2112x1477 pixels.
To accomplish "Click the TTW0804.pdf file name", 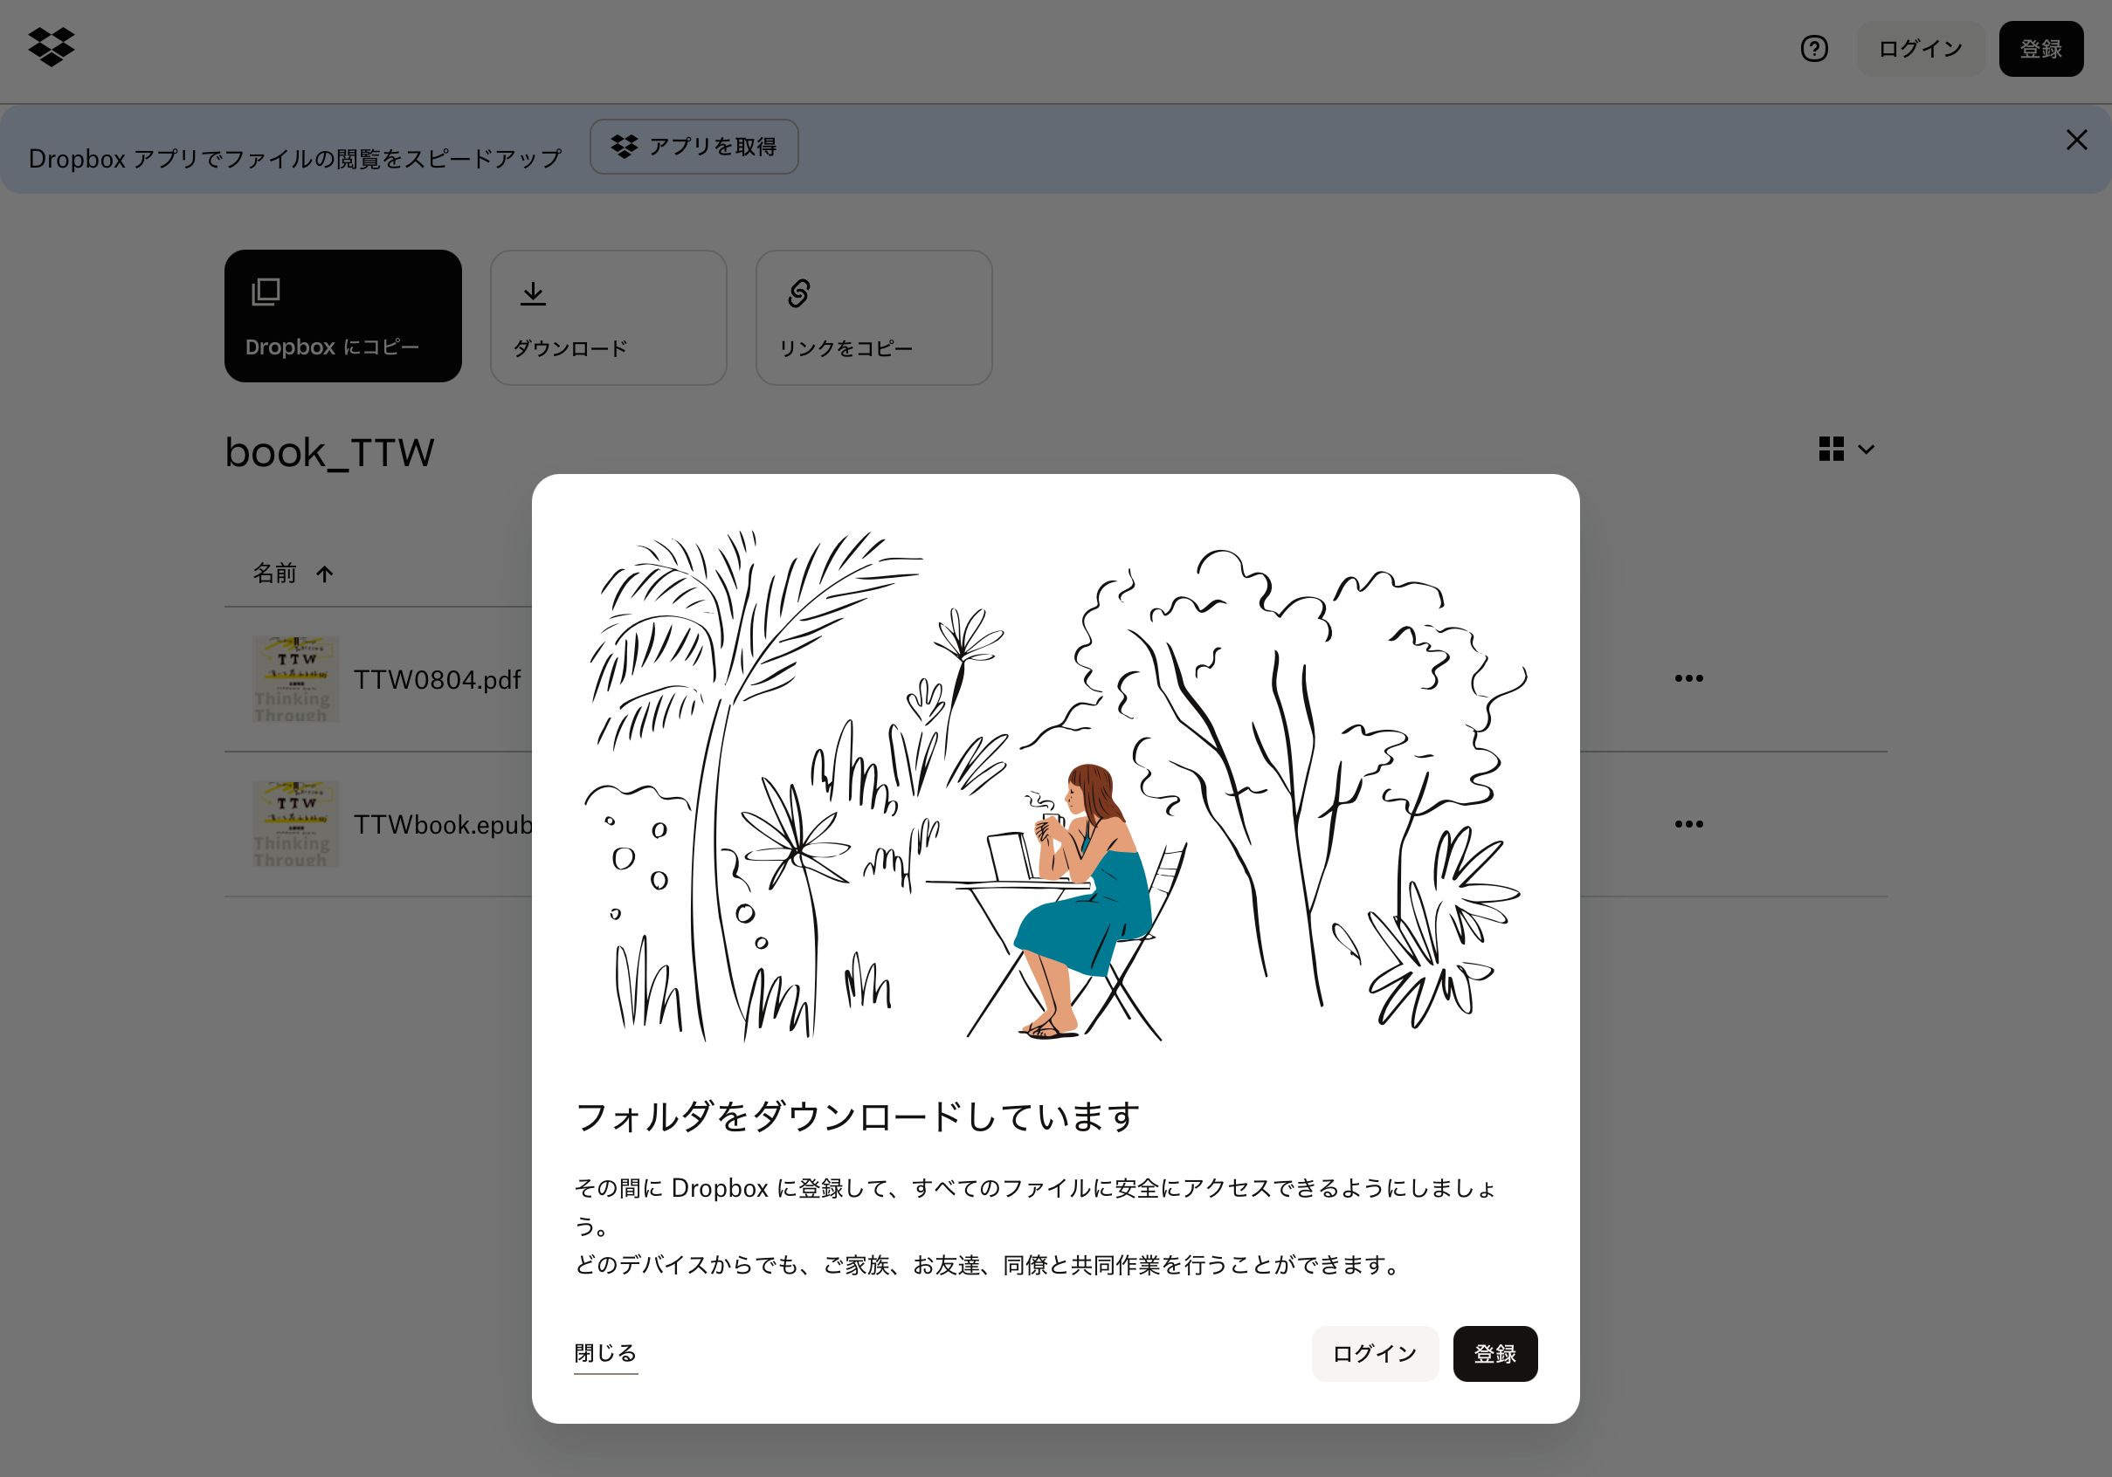I will pyautogui.click(x=437, y=680).
